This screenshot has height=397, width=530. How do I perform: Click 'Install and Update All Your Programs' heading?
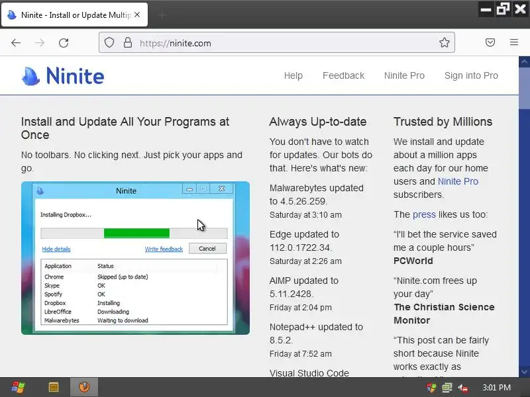point(125,128)
